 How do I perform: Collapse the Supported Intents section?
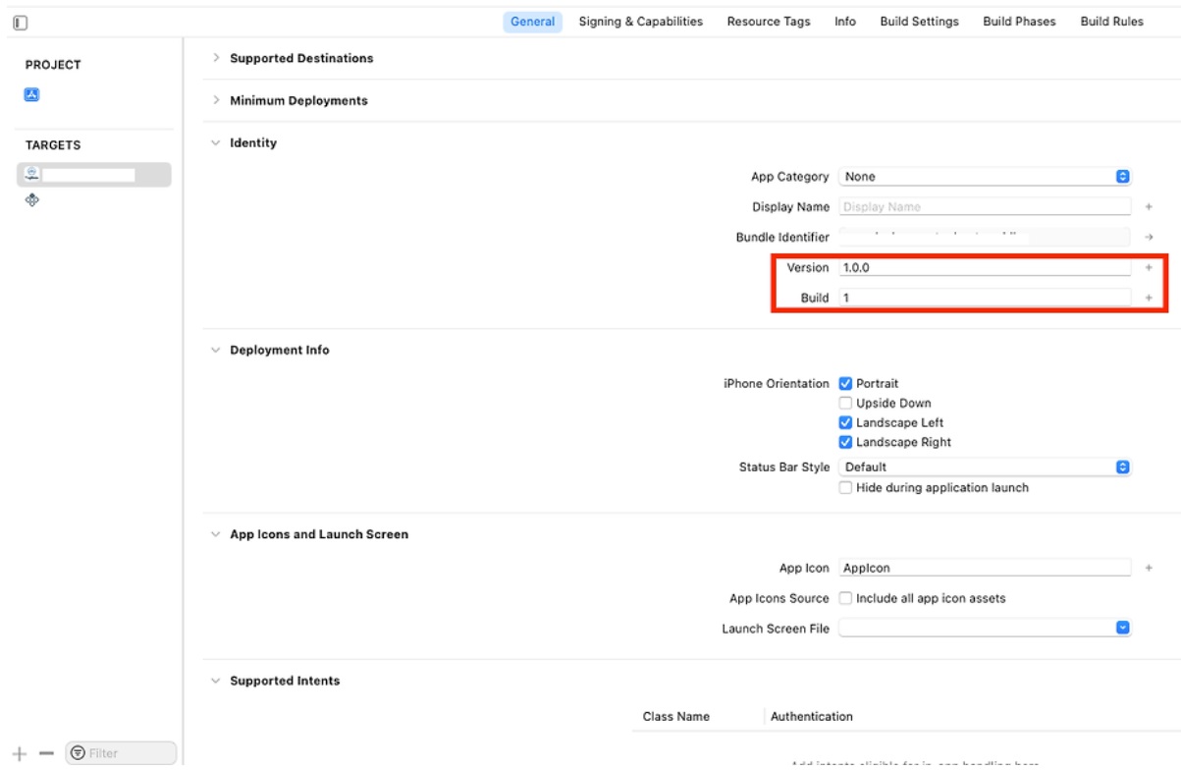click(216, 681)
